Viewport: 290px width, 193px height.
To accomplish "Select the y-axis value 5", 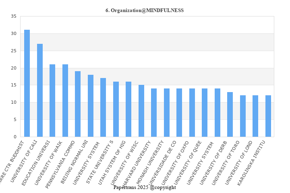I will [15, 119].
